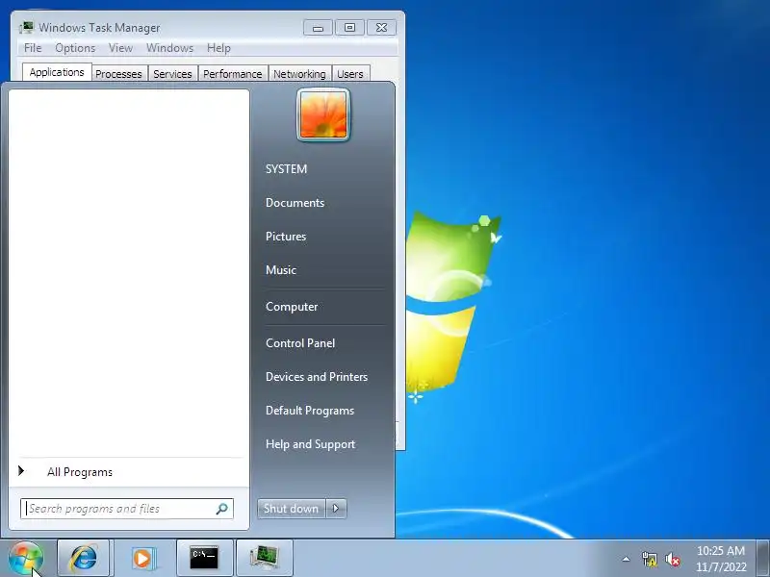Open Pictures from Start menu
The width and height of the screenshot is (770, 577).
(x=286, y=237)
